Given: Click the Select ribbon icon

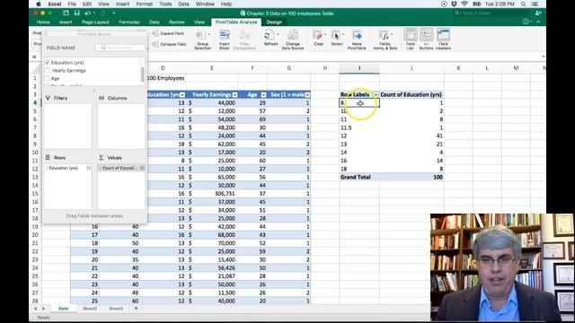Looking at the screenshot, I should 335,35.
